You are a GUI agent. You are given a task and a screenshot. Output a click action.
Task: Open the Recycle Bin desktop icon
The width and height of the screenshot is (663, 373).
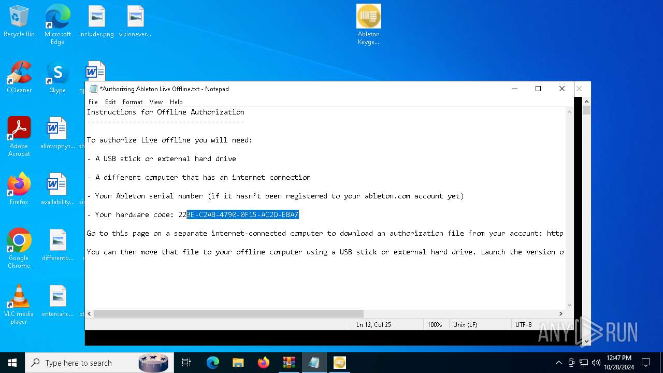[19, 22]
